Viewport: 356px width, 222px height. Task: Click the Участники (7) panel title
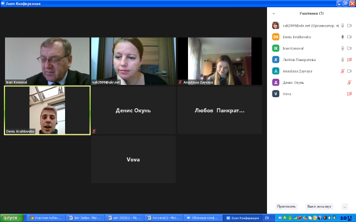311,13
